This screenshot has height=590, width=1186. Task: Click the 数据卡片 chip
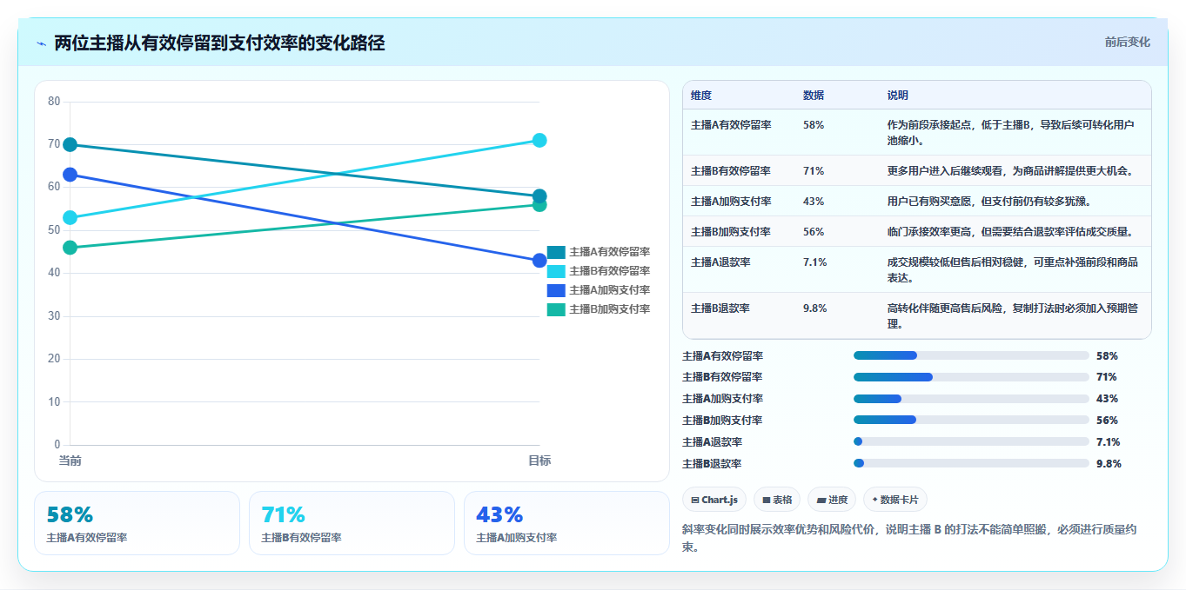[895, 500]
